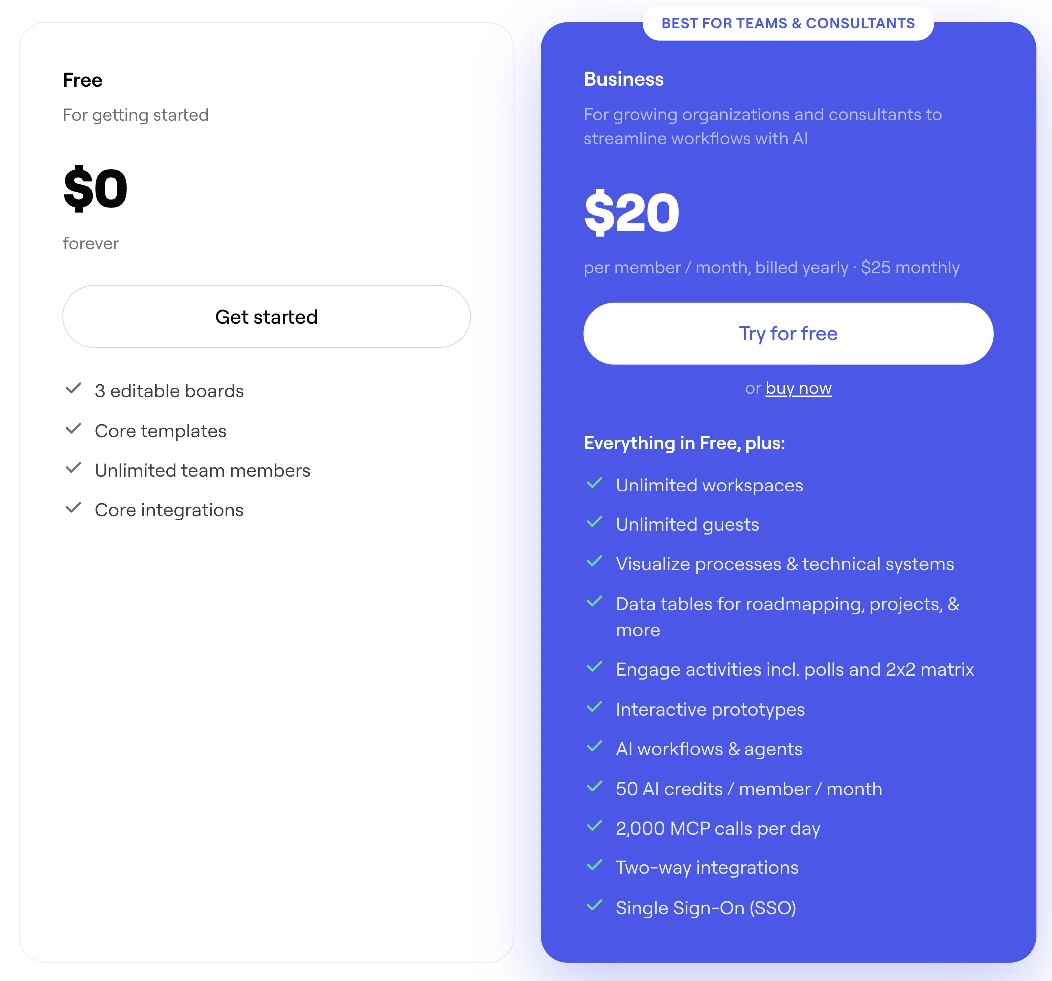Click checkmark next to Unlimited team members
This screenshot has height=981, width=1052.
73,468
